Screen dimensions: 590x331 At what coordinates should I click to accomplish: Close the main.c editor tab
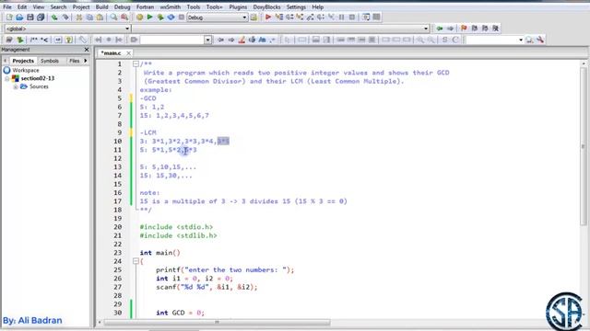click(x=129, y=53)
